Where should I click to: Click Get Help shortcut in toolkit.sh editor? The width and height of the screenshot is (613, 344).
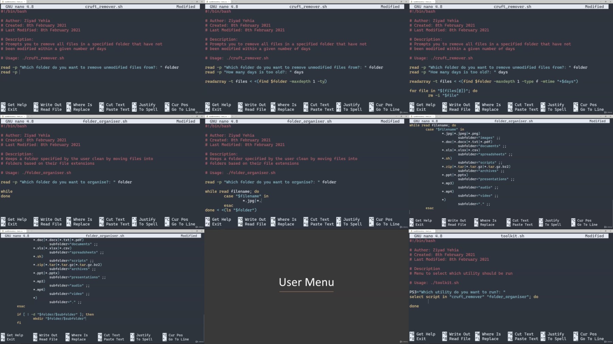point(425,334)
